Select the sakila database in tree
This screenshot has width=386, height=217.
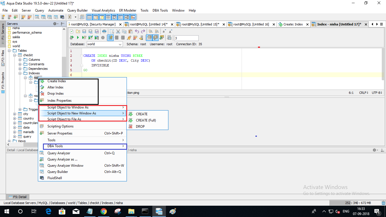pyautogui.click(x=16, y=37)
